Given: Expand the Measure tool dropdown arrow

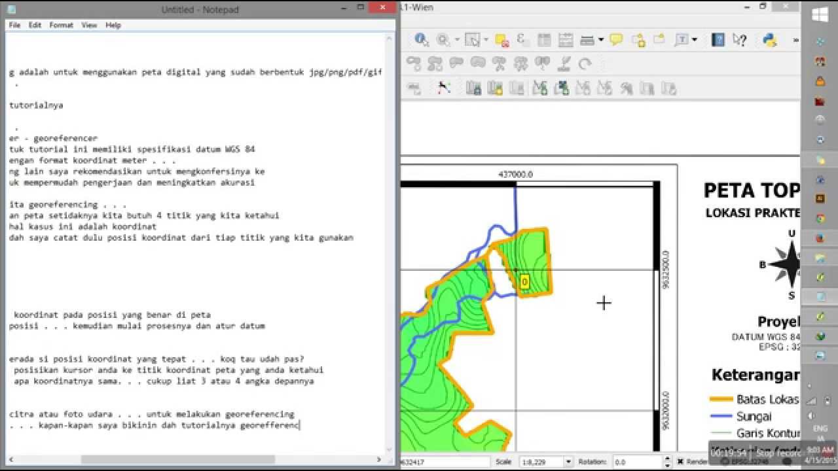Looking at the screenshot, I should pyautogui.click(x=600, y=41).
